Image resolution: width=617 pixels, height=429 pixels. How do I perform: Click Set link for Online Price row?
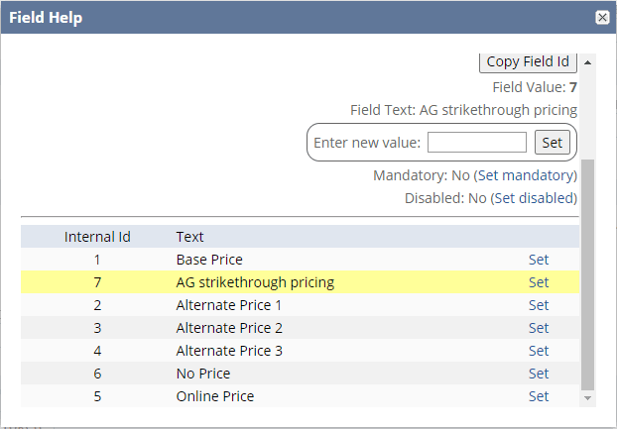pos(539,396)
